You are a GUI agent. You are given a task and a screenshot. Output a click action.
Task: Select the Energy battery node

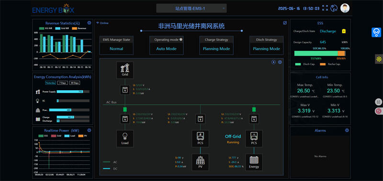point(254,162)
